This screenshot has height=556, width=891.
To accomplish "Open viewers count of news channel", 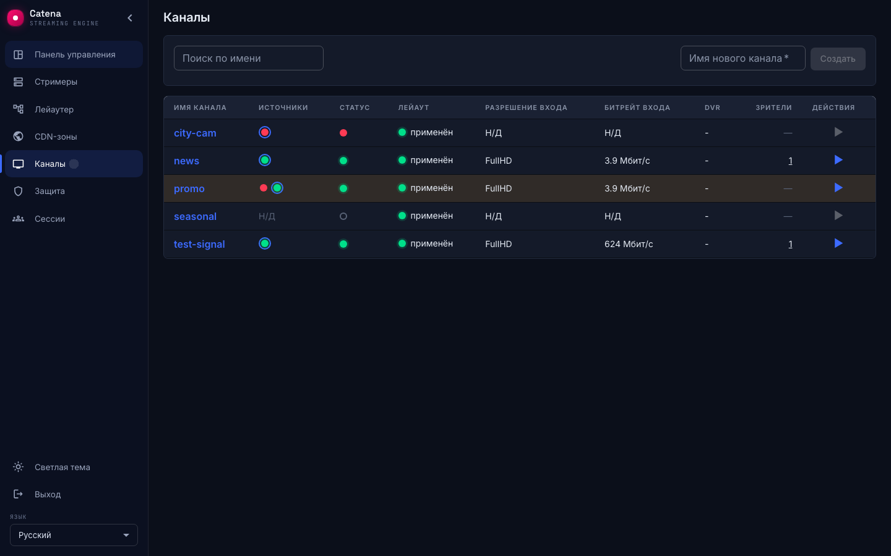I will coord(790,161).
